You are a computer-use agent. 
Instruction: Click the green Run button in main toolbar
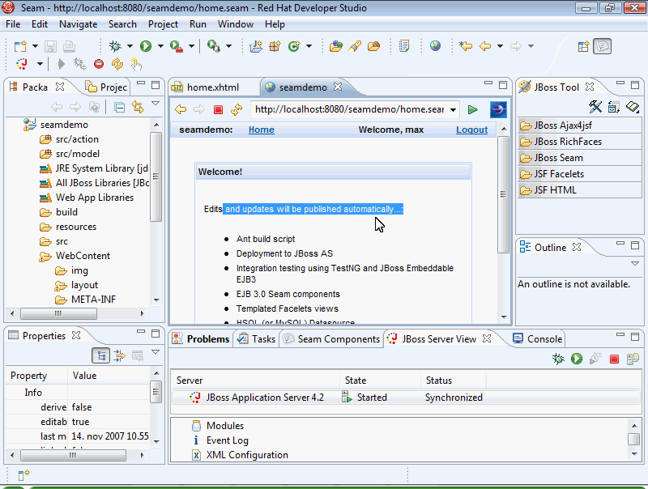click(146, 46)
